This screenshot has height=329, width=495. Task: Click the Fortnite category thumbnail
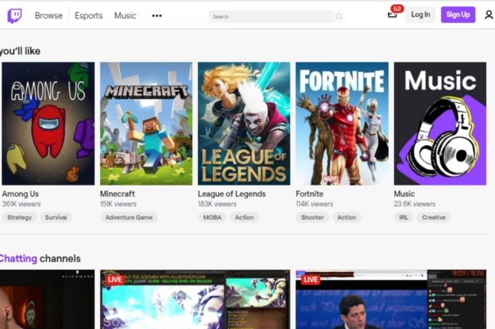342,123
